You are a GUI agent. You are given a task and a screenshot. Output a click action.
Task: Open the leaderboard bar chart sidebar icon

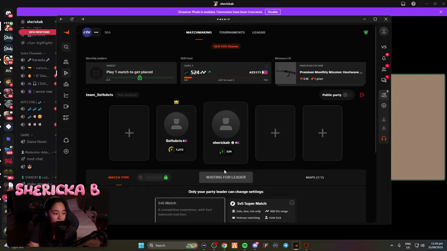coord(66,84)
